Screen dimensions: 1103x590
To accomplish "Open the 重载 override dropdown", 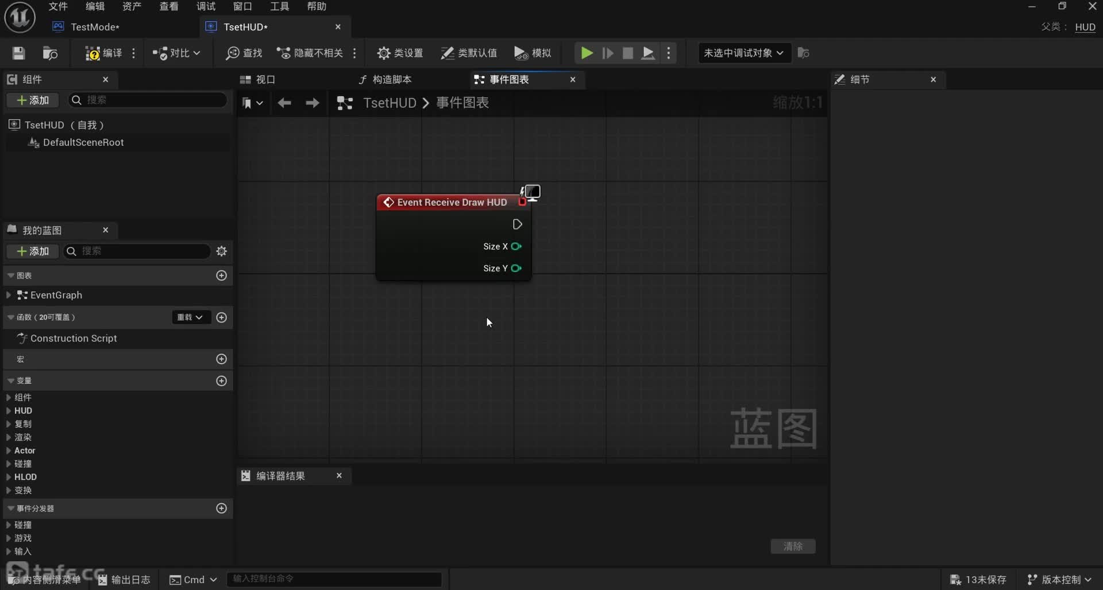I will tap(190, 317).
